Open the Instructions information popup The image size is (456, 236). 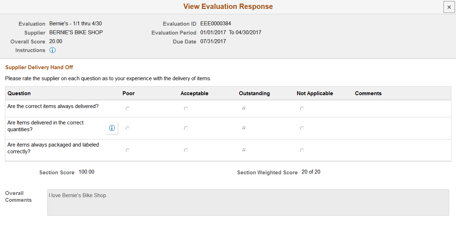[x=52, y=50]
